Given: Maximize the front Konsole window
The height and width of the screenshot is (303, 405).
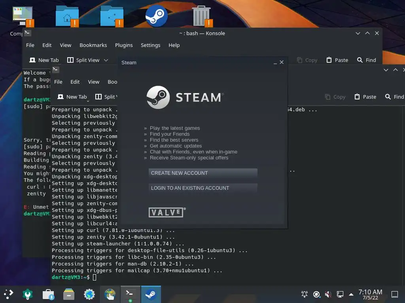Looking at the screenshot, I should click(396, 70).
